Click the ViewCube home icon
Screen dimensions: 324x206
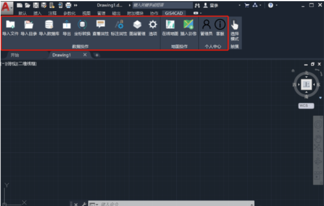[293, 70]
